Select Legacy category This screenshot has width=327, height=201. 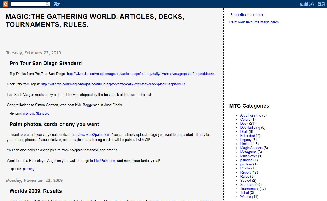point(246,140)
